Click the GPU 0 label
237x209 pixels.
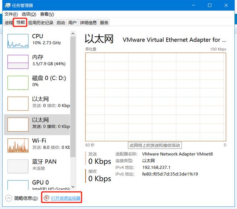click(40, 182)
